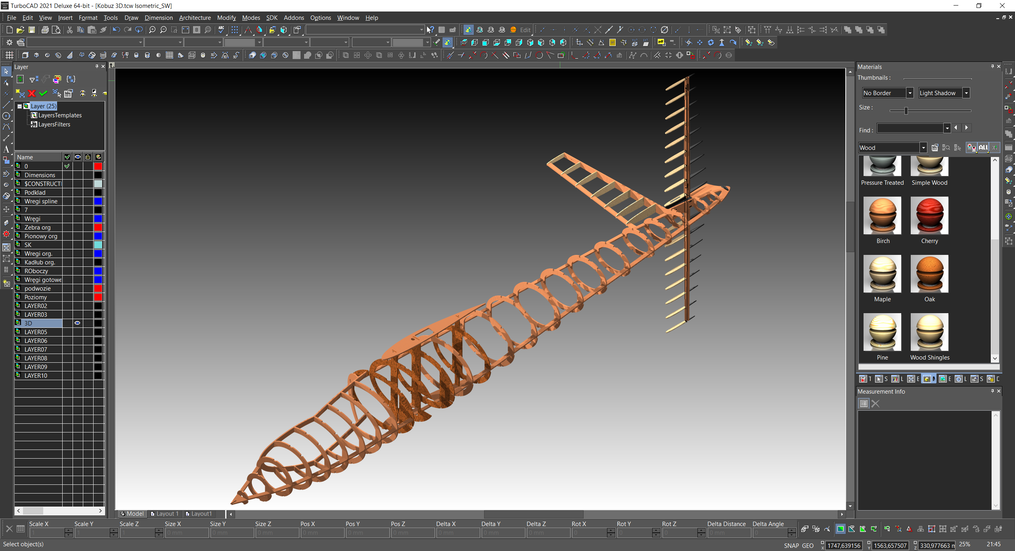Toggle visibility eye of 3D layer
This screenshot has height=551, width=1015.
coord(77,323)
